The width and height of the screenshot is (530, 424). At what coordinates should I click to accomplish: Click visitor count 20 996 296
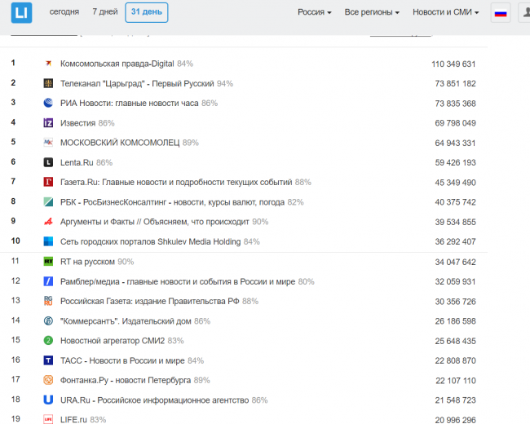455,420
